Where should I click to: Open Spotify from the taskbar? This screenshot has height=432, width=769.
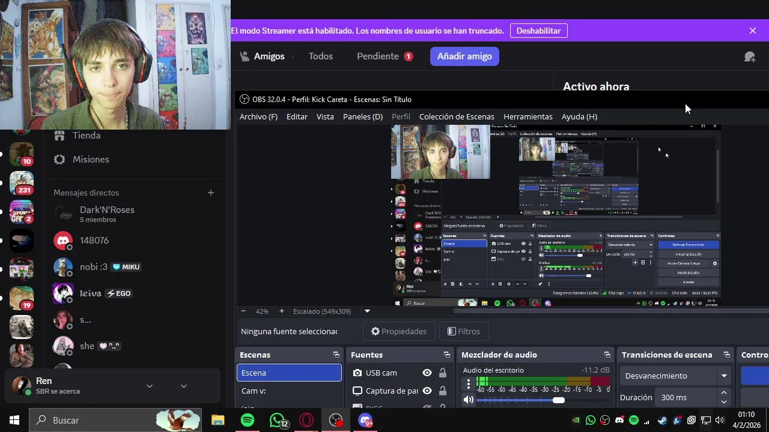tap(247, 421)
